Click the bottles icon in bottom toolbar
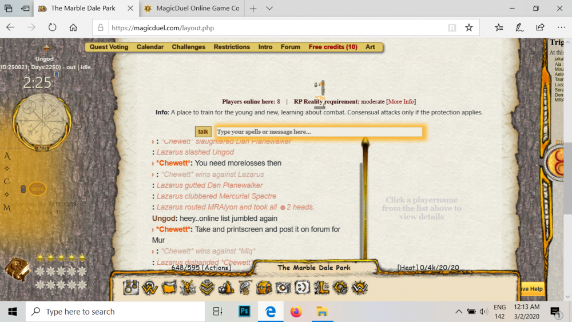 click(x=226, y=288)
